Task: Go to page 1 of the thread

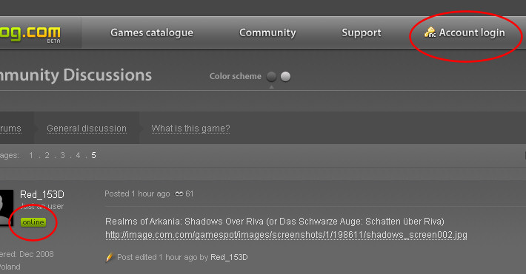Action: coord(31,155)
